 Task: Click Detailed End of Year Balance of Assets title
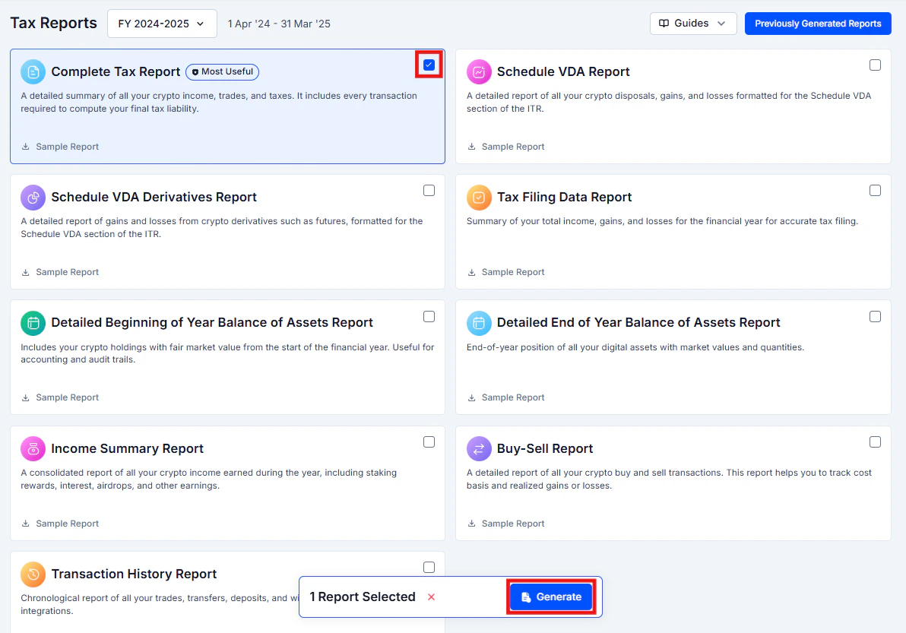pyautogui.click(x=638, y=323)
